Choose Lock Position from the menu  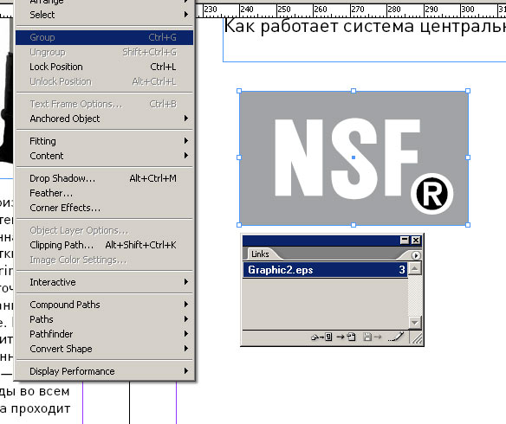pos(104,67)
